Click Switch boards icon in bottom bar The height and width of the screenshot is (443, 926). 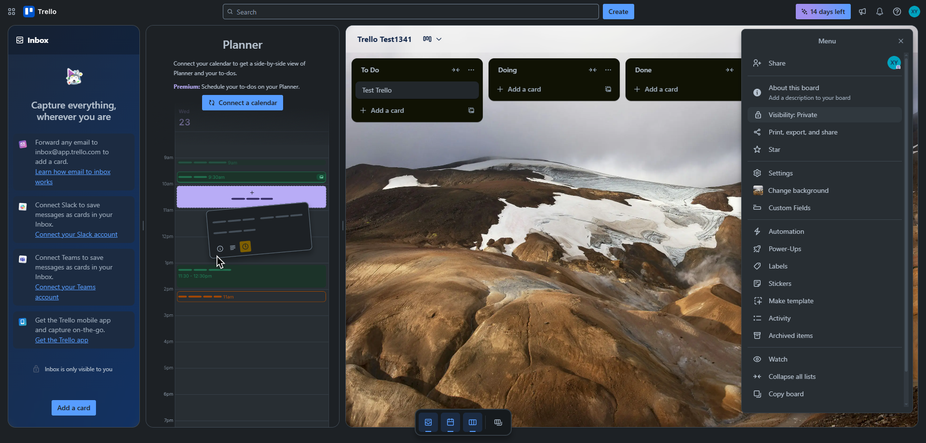click(x=498, y=422)
